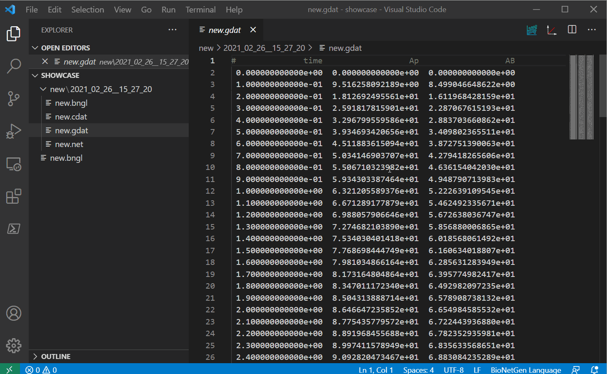Open the Remote Explorer view
The width and height of the screenshot is (607, 374).
(14, 164)
